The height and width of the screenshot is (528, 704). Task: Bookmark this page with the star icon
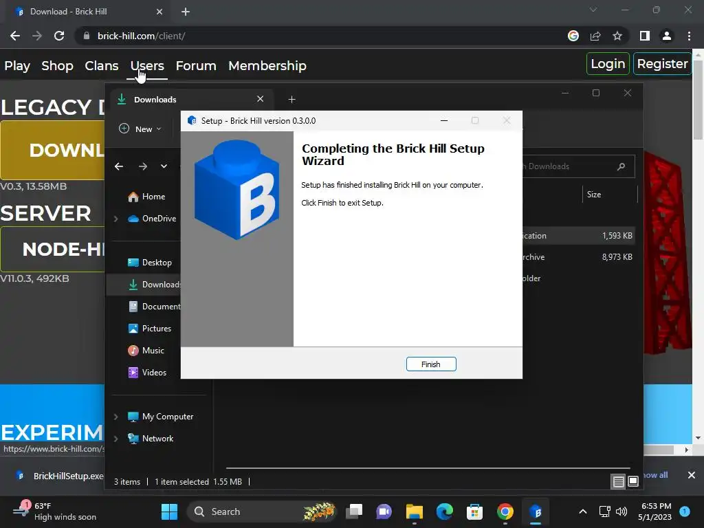[617, 36]
